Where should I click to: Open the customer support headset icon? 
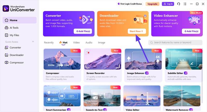179,4
